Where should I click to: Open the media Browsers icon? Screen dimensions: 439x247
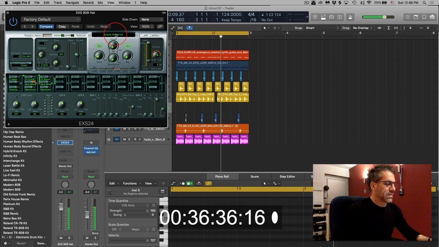click(x=432, y=17)
